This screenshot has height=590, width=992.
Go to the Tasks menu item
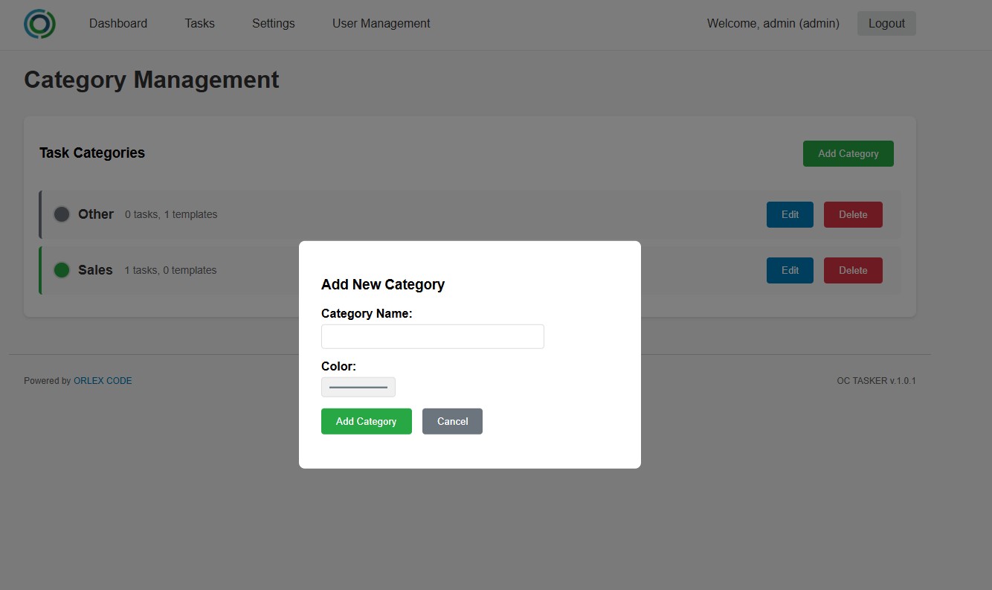click(x=199, y=24)
